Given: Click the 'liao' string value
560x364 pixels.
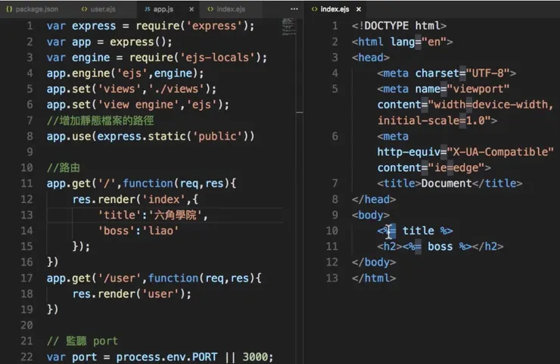Looking at the screenshot, I should click(x=161, y=231).
